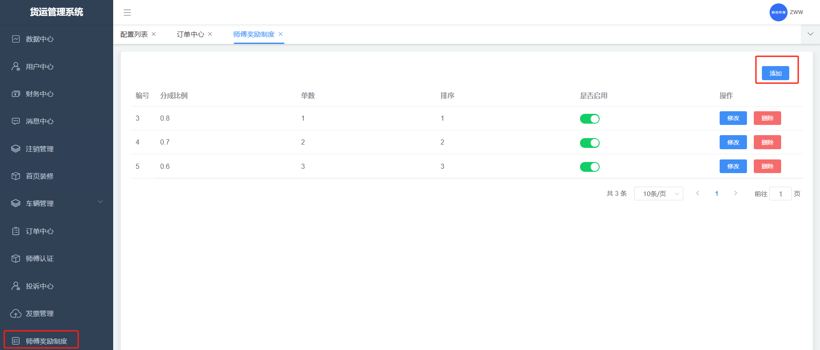Click 删除 for the 0.6 ratio row
The height and width of the screenshot is (350, 820).
767,166
